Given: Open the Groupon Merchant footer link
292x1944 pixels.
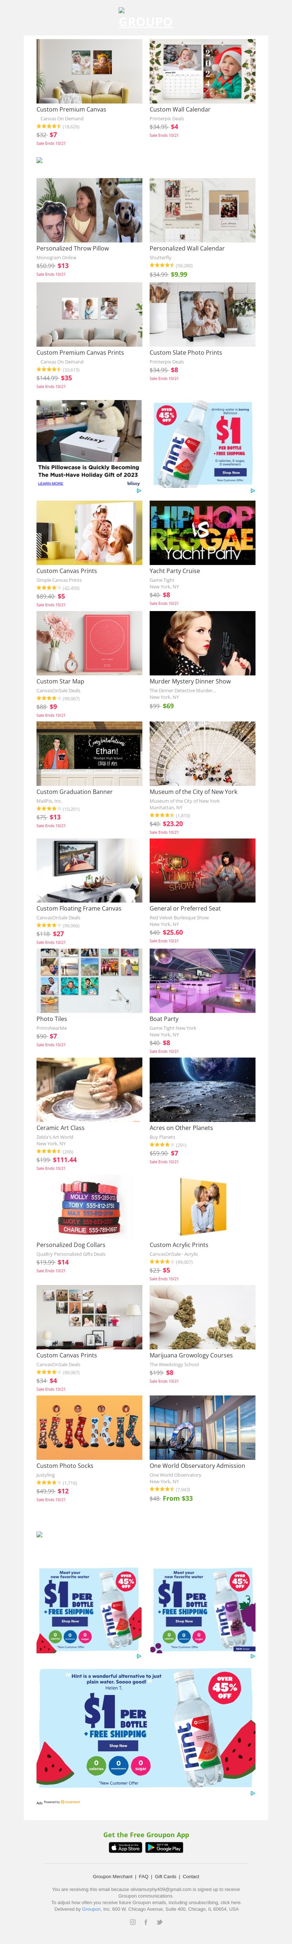Looking at the screenshot, I should point(112,1875).
